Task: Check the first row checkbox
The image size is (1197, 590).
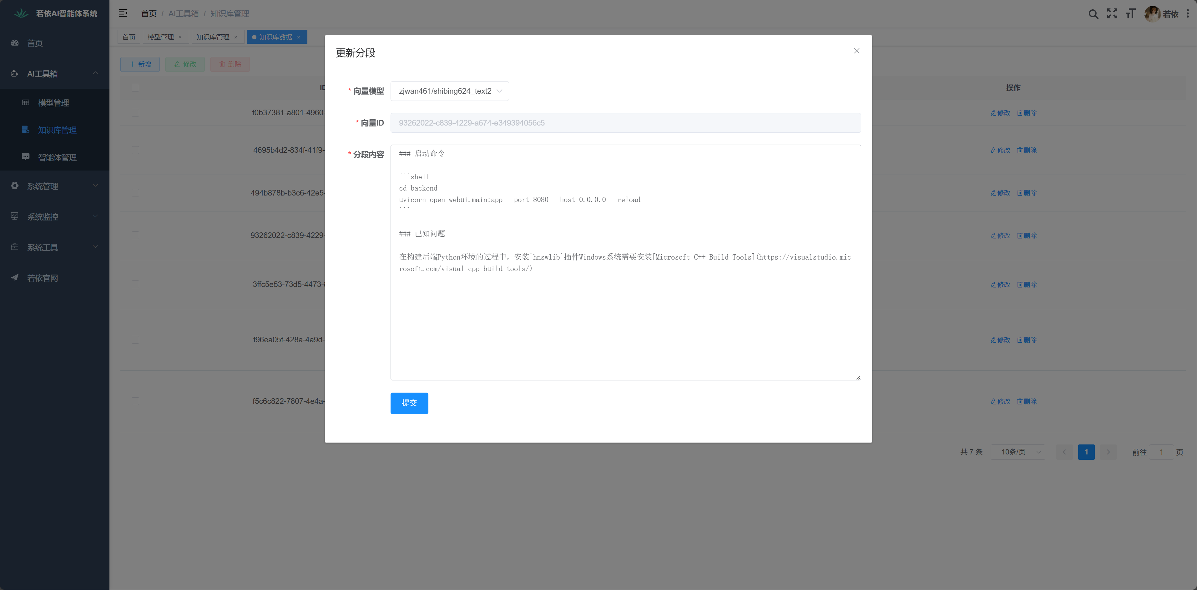Action: [x=135, y=113]
